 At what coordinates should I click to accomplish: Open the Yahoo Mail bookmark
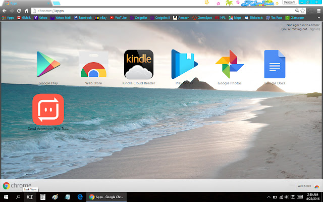(x=61, y=18)
